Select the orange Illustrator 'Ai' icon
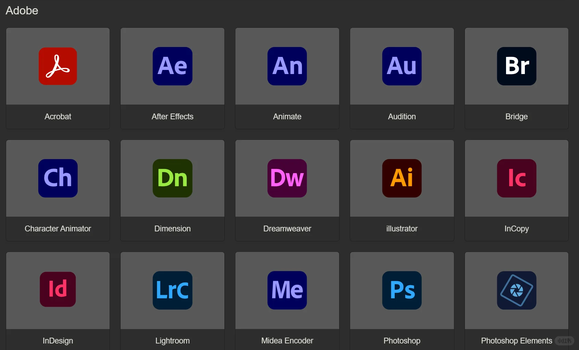The image size is (579, 350). click(x=402, y=178)
